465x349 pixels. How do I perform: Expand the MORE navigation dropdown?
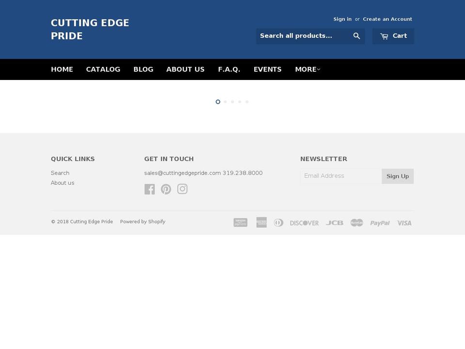point(308,69)
